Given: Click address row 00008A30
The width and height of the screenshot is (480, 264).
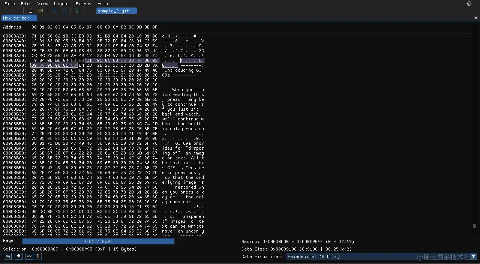Looking at the screenshot, I should [x=15, y=36].
